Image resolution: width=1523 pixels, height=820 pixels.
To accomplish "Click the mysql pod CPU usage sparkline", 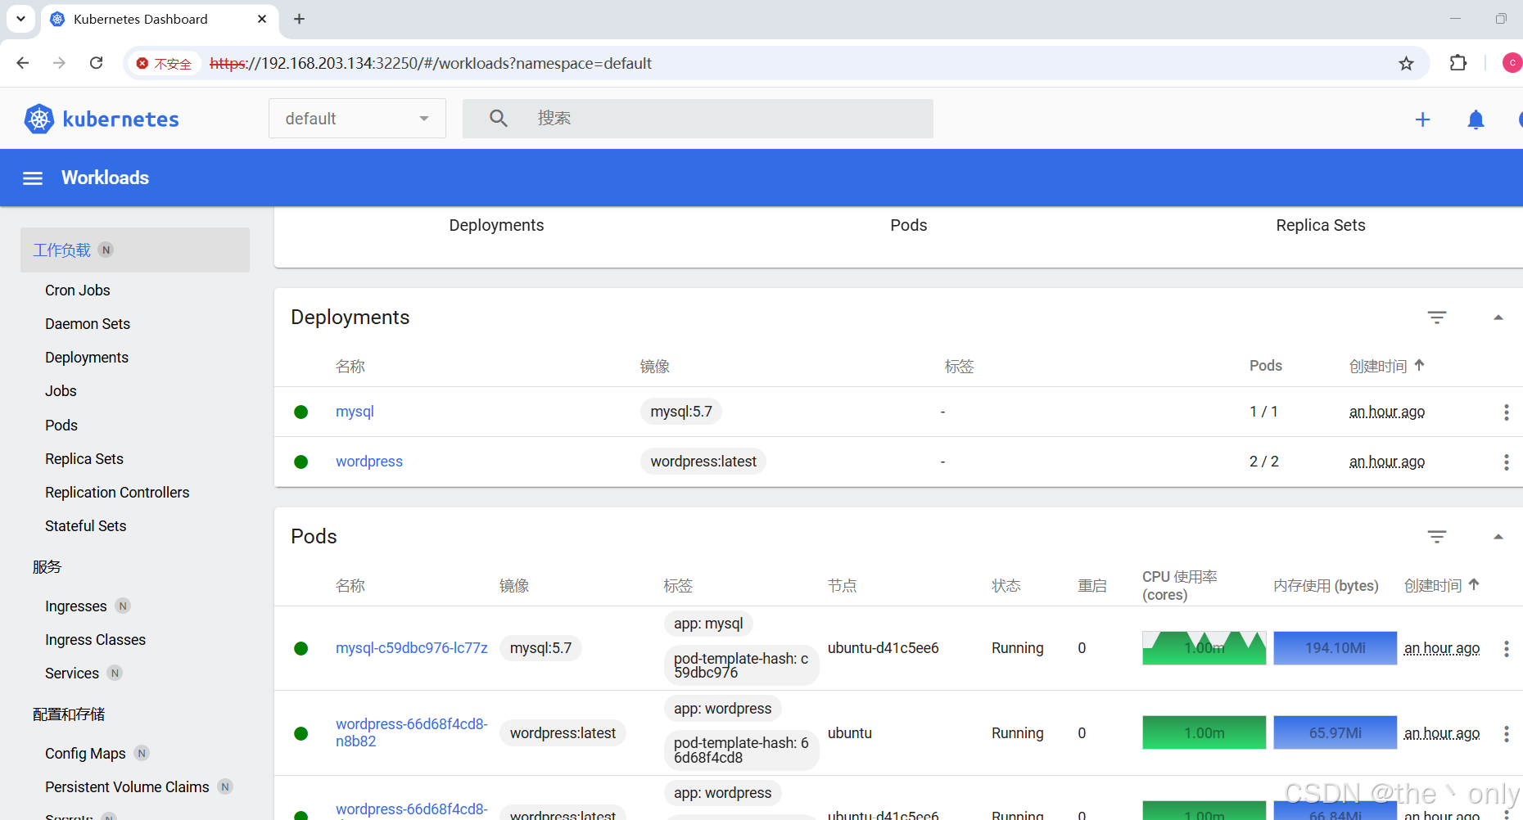I will click(1204, 648).
